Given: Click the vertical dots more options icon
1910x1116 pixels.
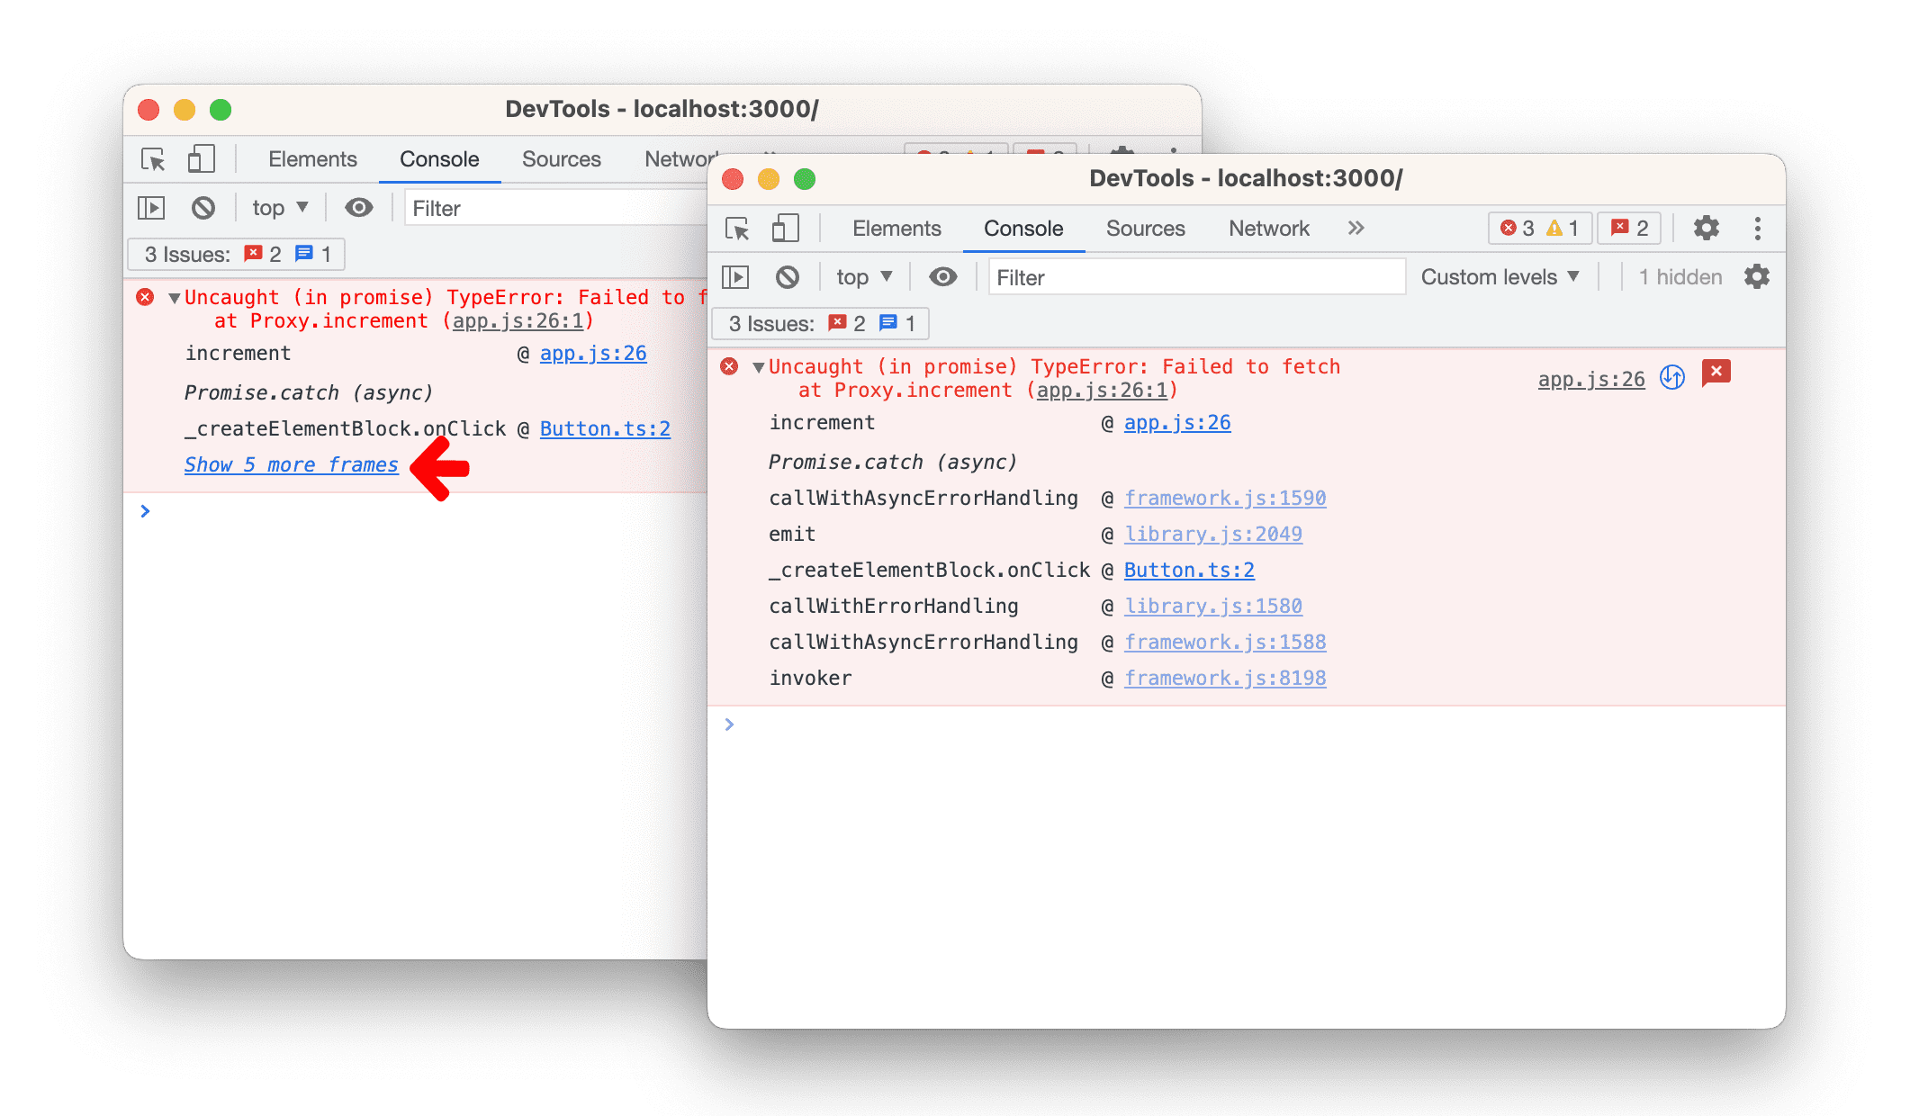Looking at the screenshot, I should click(1759, 229).
